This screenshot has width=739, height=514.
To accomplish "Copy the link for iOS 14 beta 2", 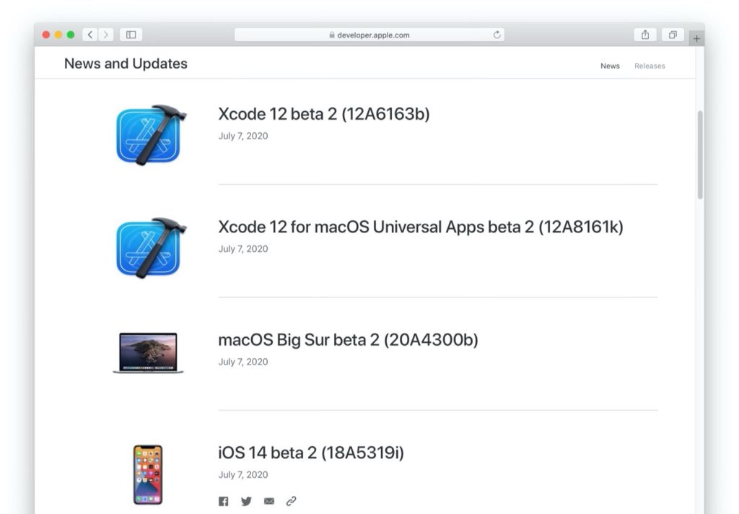I will pyautogui.click(x=292, y=500).
